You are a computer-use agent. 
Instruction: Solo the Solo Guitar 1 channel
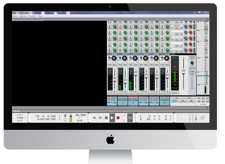tap(125, 64)
